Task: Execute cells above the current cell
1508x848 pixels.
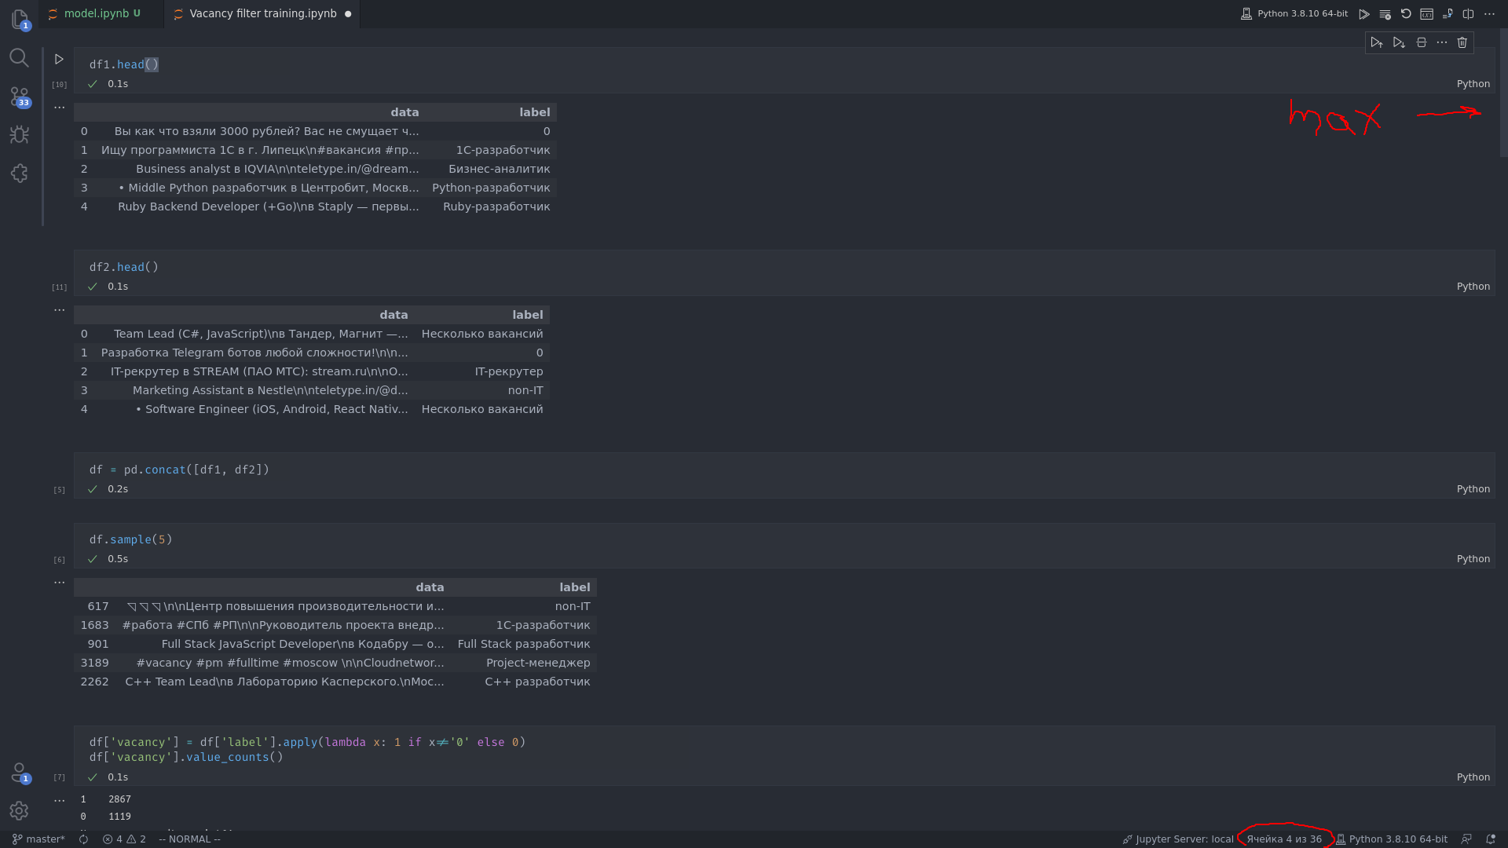Action: pos(1377,42)
